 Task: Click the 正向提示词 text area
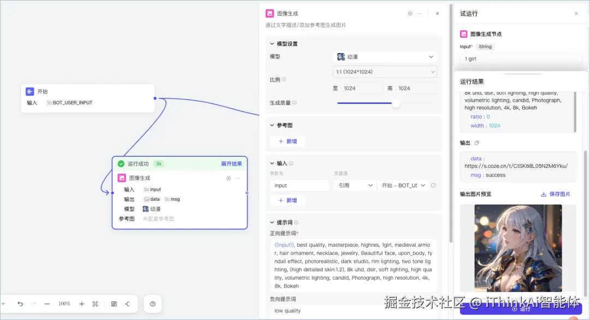click(353, 265)
